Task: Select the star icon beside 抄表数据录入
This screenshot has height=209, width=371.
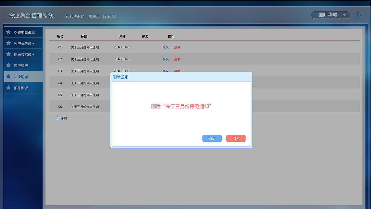Action: click(8, 54)
